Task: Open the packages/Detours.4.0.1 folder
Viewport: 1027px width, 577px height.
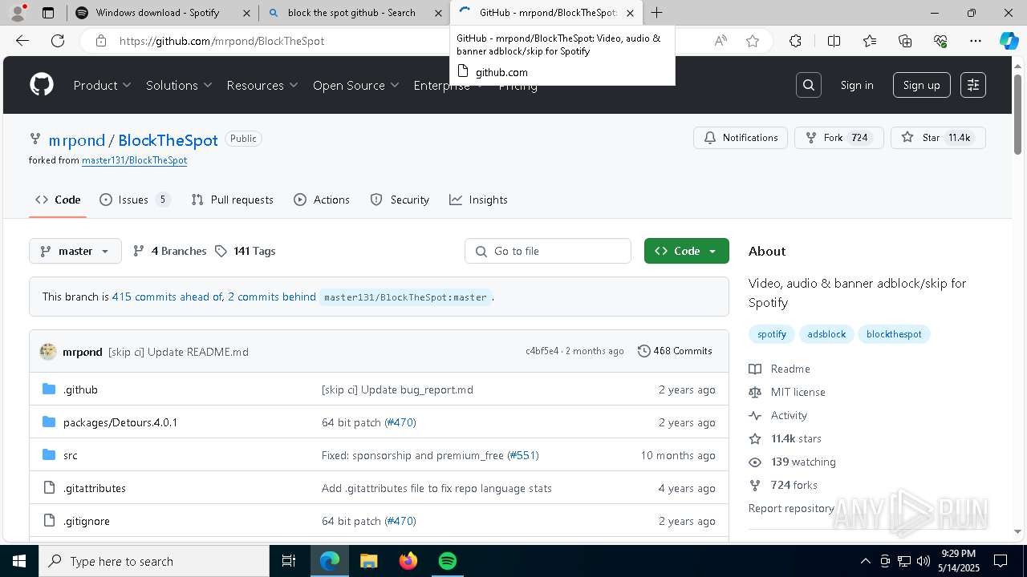Action: point(120,422)
